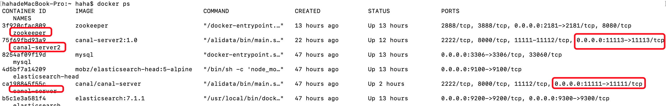
Task: Click the CONTAINER ID column header
Action: pyautogui.click(x=24, y=11)
